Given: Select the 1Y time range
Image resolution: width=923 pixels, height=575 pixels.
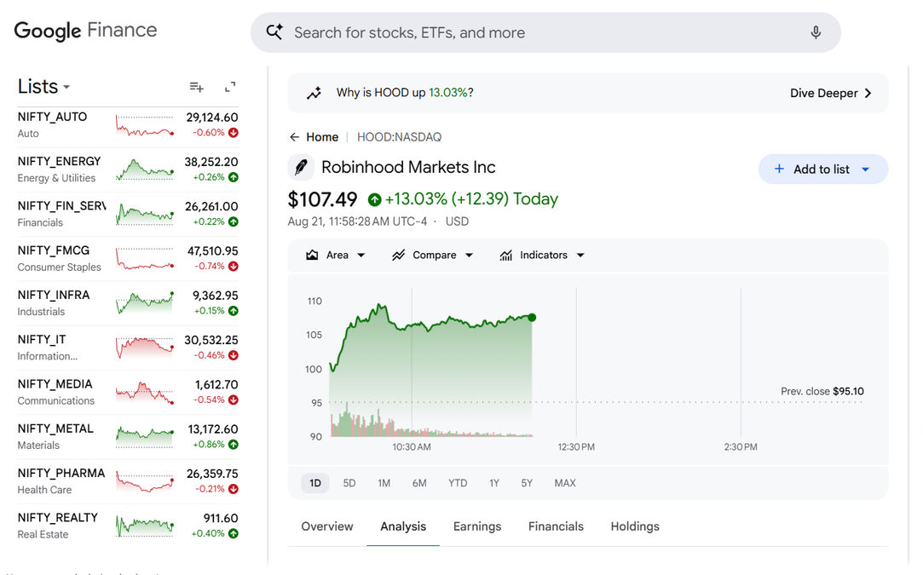Looking at the screenshot, I should pos(493,483).
